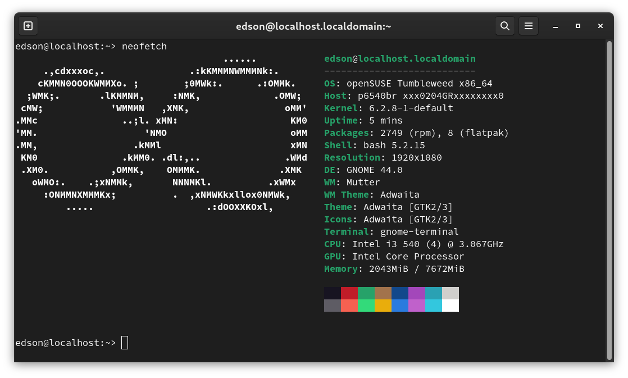Screen dimensions: 628x378
Task: Click the CPU Intel i3 540 line
Action: click(x=413, y=244)
